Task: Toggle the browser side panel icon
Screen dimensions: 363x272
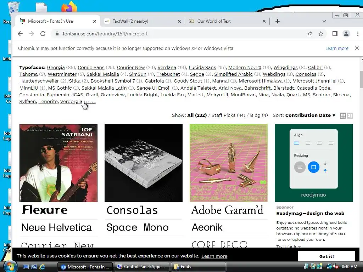Action: (x=335, y=34)
